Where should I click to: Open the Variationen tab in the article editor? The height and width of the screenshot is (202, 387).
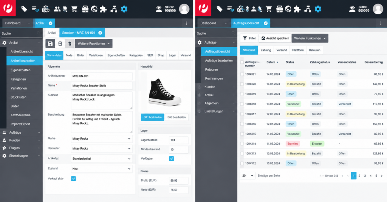[x=96, y=56]
